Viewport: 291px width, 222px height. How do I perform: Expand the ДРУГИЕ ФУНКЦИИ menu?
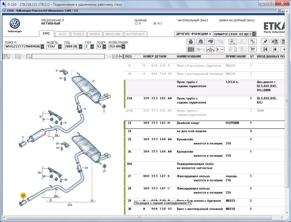(x=194, y=34)
